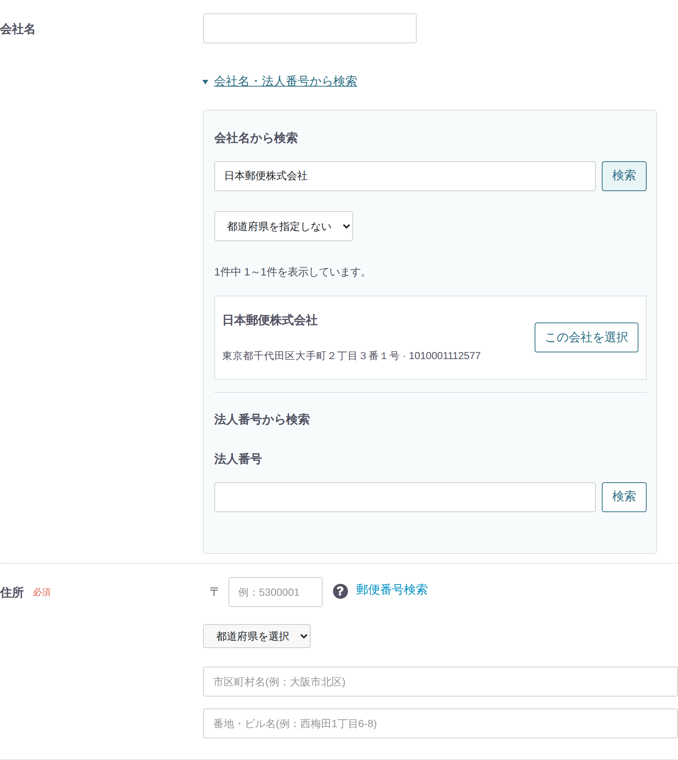Click the 検索 button for 法人番号 search

[x=624, y=497]
